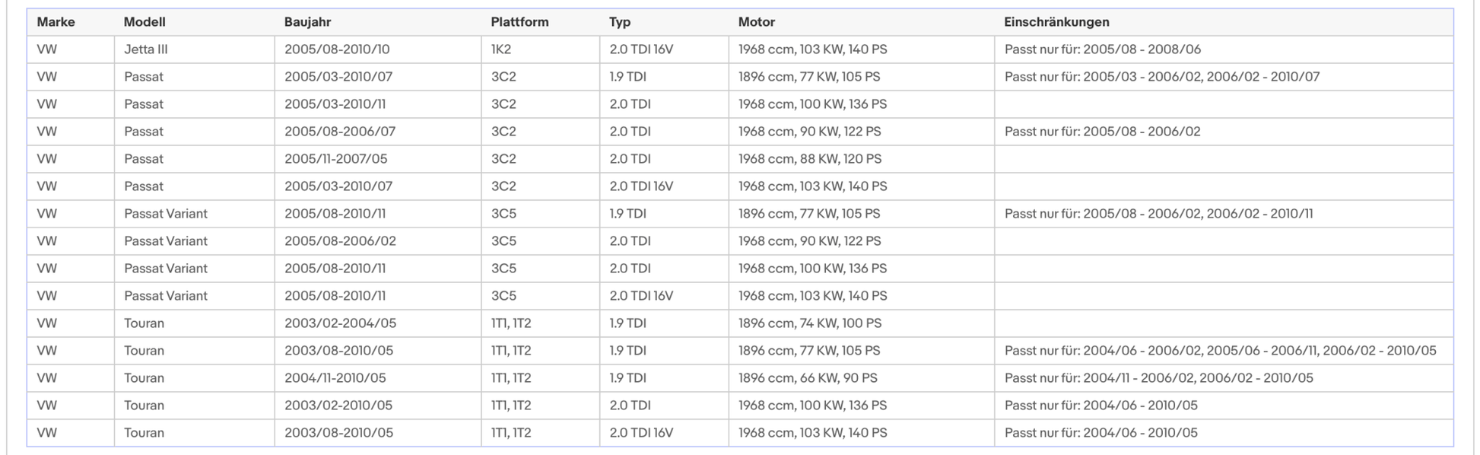
Task: Select the 2003/02-2010/05 Baujahr cell
Action: pyautogui.click(x=338, y=406)
